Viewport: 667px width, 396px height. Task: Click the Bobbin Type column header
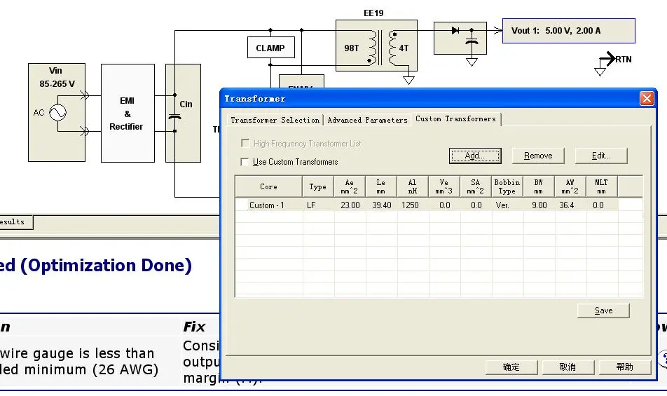click(x=507, y=186)
